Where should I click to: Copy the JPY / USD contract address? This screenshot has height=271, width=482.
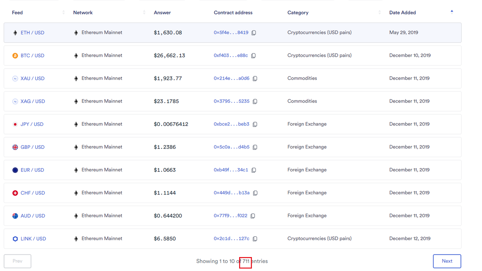pyautogui.click(x=255, y=124)
